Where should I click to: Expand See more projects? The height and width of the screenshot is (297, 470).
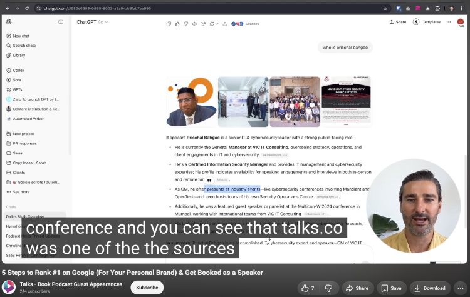point(18,192)
